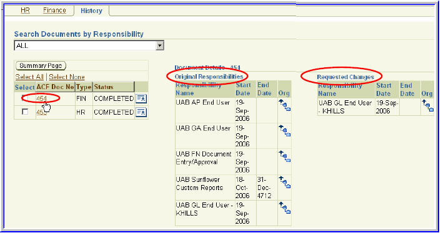Viewport: 441px width, 233px height.
Task: Expand the Search Documents by Responsibility dropdown arrow
Action: click(x=160, y=45)
